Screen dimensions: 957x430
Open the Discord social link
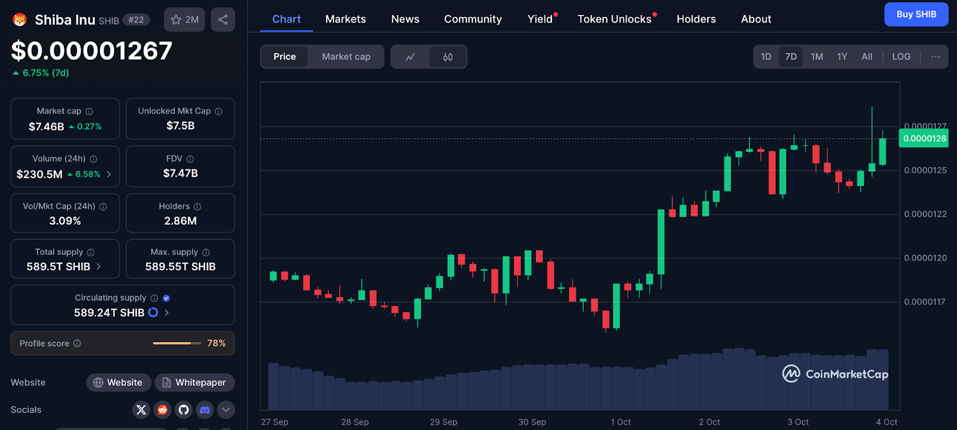click(205, 410)
